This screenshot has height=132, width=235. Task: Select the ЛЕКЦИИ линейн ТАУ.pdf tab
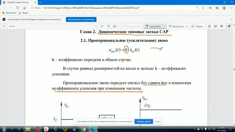coord(19,3)
